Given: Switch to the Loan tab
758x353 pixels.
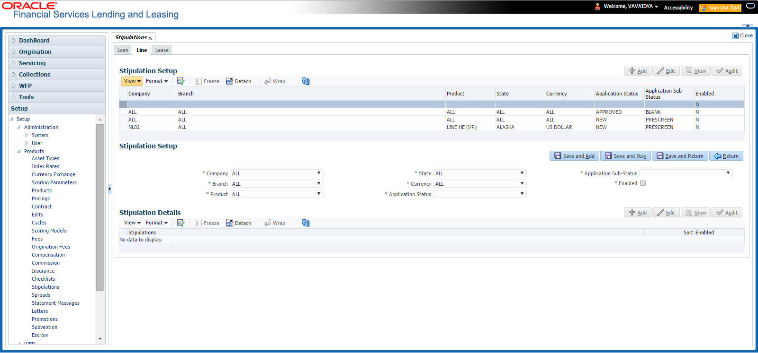Looking at the screenshot, I should pyautogui.click(x=123, y=50).
